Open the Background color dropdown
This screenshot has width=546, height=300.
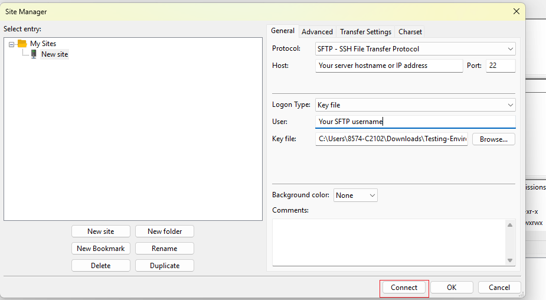(x=355, y=195)
